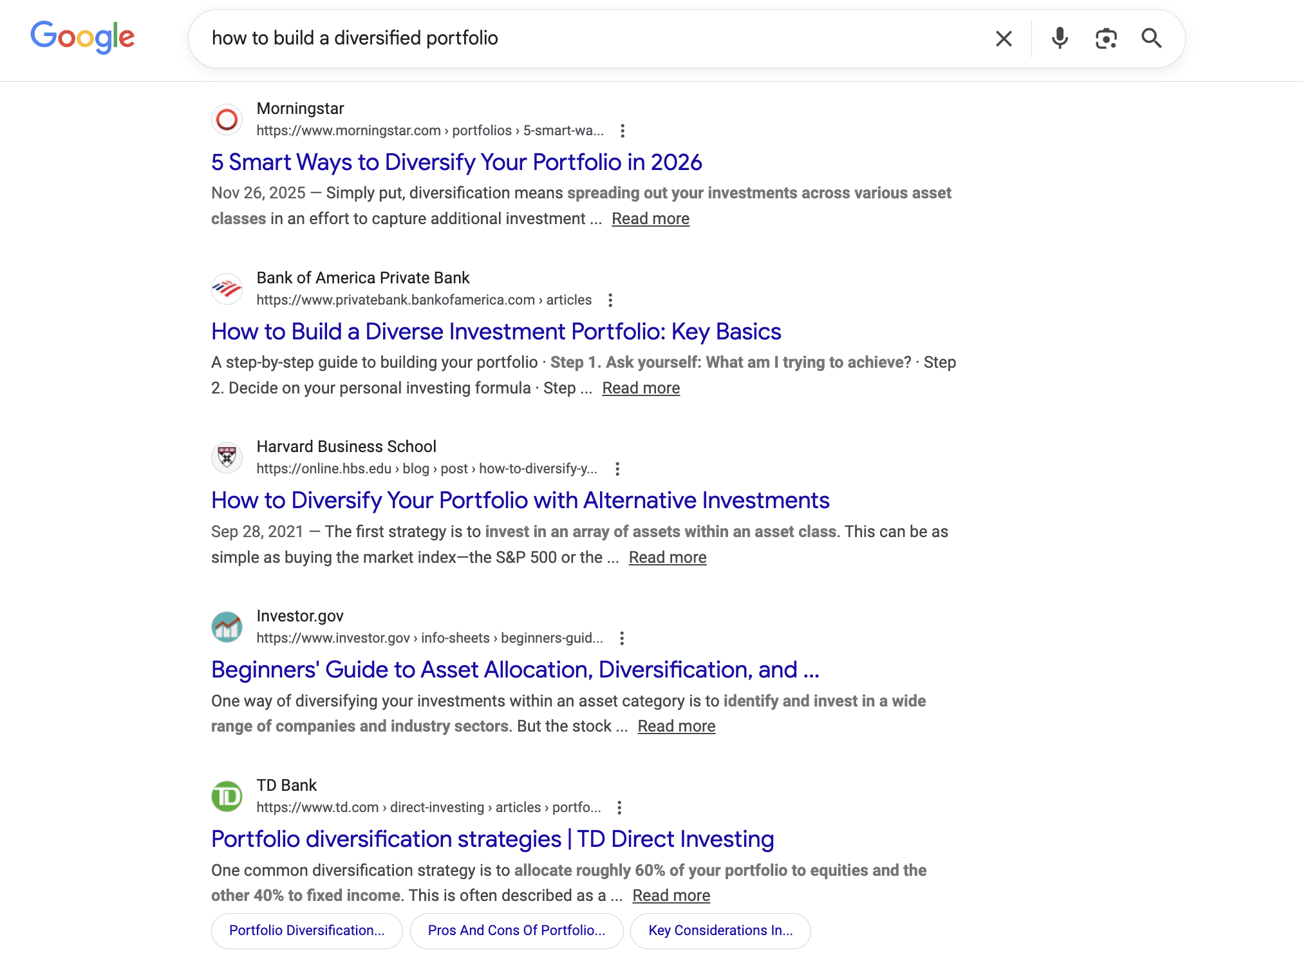The width and height of the screenshot is (1303, 966).
Task: Click the TD Bank favicon
Action: tap(227, 796)
